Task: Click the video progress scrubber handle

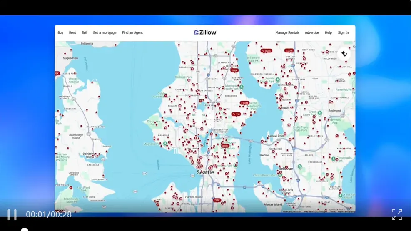Action: 25,229
